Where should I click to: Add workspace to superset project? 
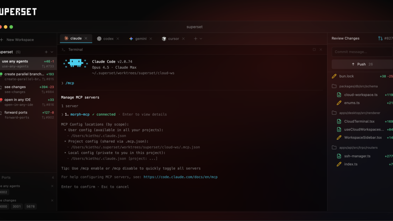46,52
